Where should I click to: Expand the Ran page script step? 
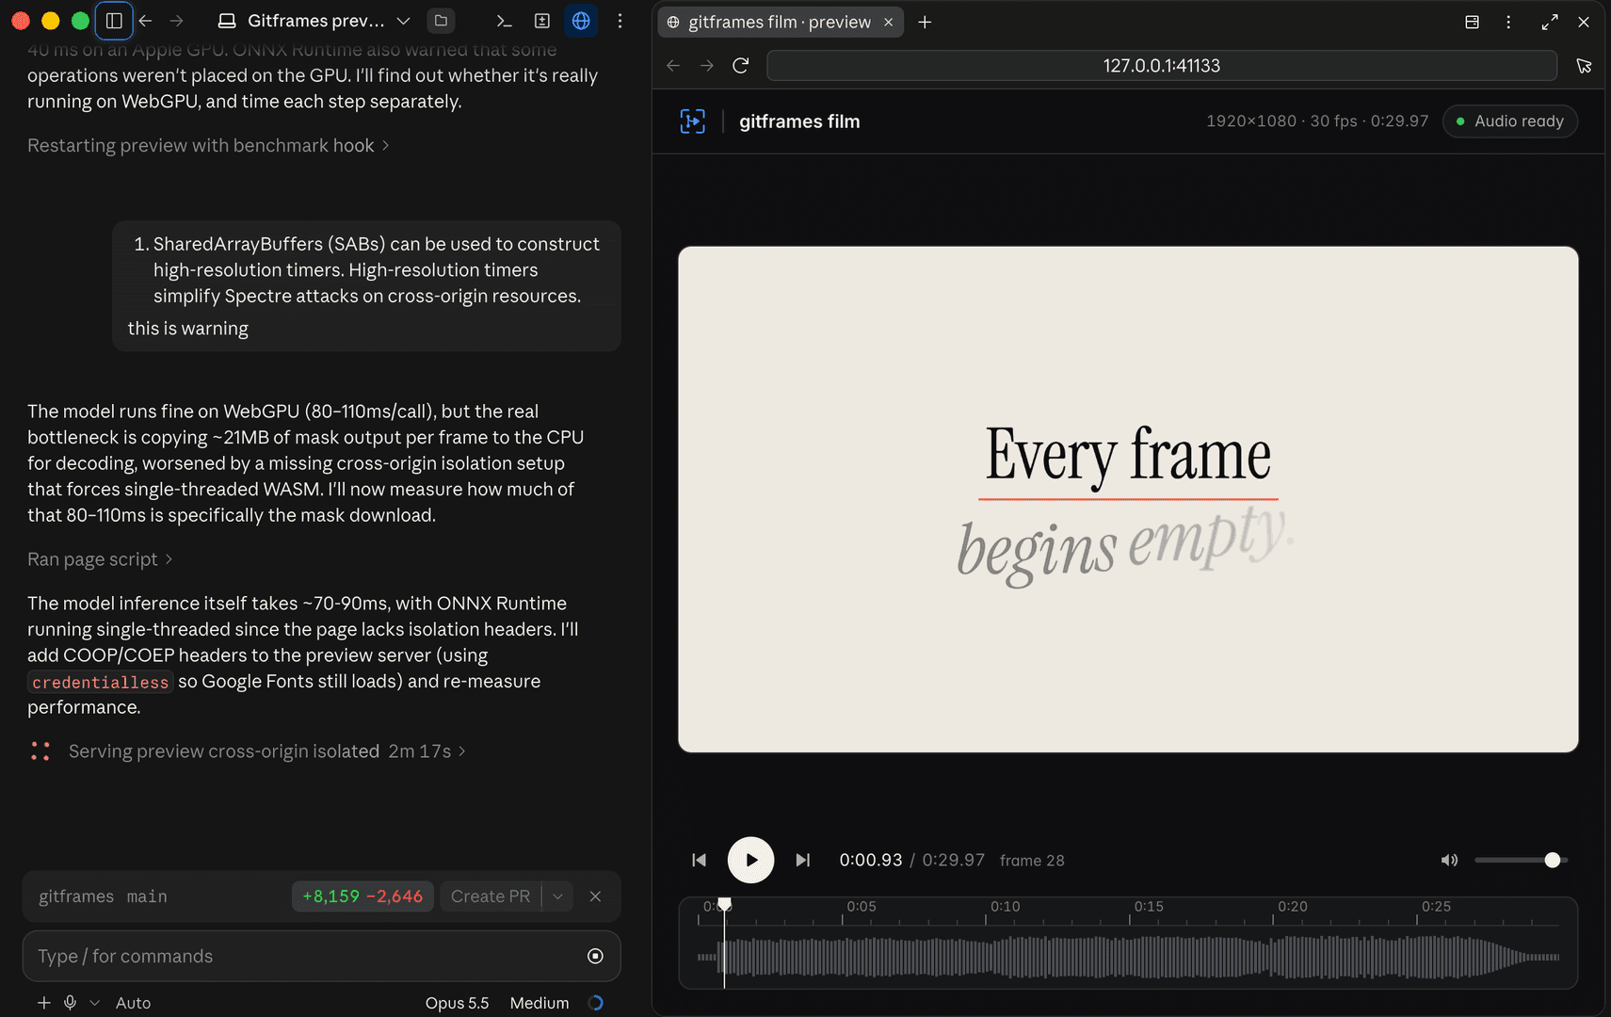coord(100,558)
